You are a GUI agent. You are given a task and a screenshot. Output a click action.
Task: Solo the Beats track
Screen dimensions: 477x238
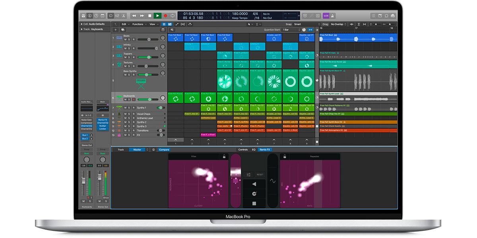(129, 39)
